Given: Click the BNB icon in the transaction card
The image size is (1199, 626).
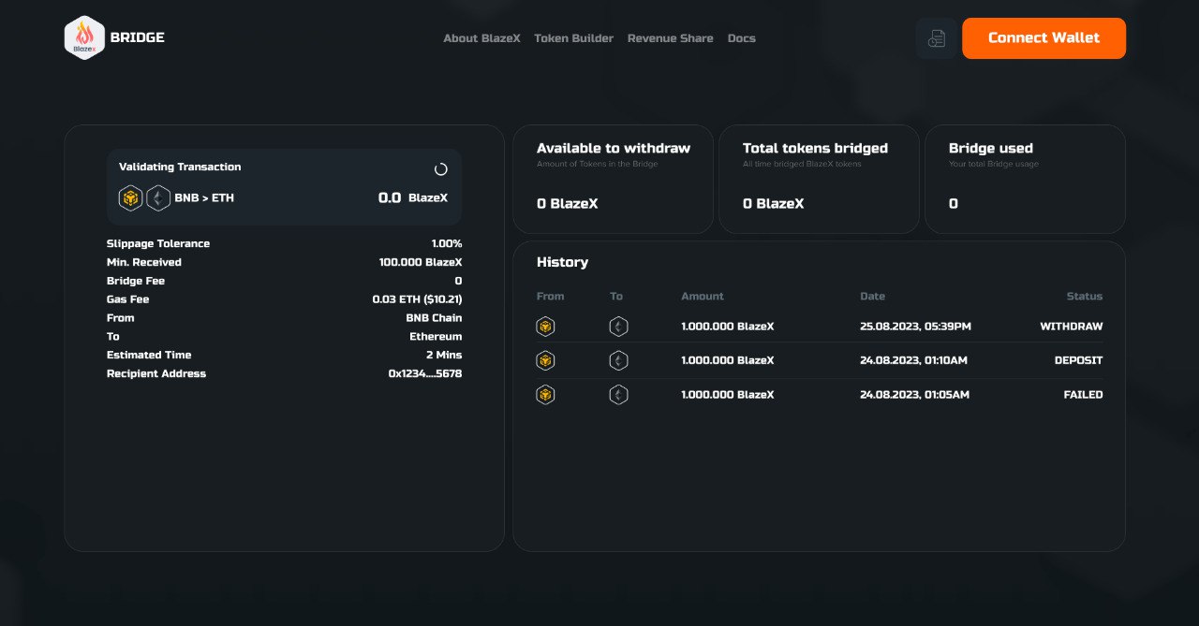Looking at the screenshot, I should click(x=130, y=198).
